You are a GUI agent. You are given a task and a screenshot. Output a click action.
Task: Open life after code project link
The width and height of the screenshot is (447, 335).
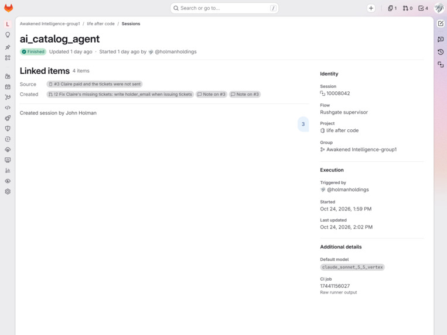(342, 130)
